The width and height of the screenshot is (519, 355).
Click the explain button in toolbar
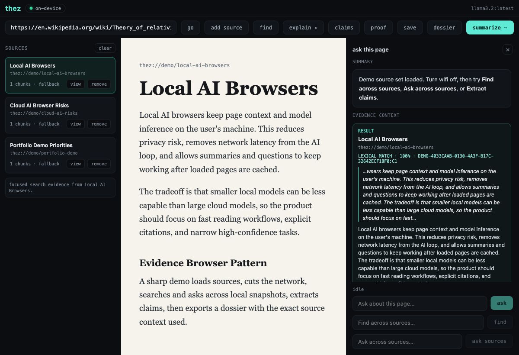click(x=303, y=27)
